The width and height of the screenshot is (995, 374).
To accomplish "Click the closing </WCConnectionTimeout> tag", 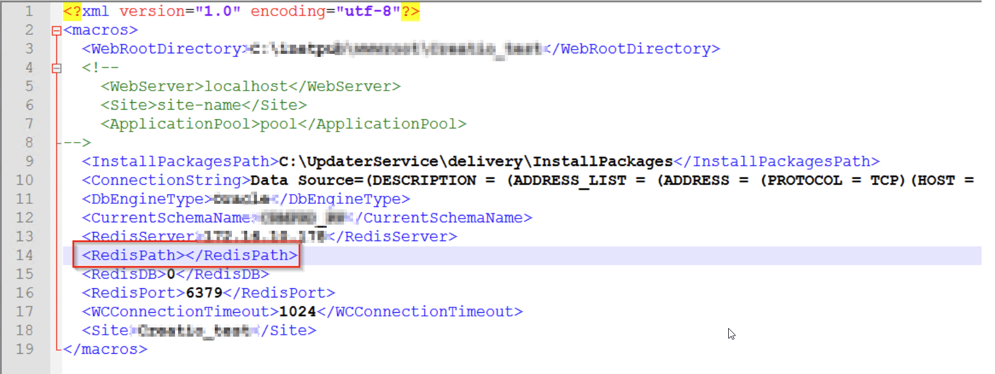I will click(420, 312).
